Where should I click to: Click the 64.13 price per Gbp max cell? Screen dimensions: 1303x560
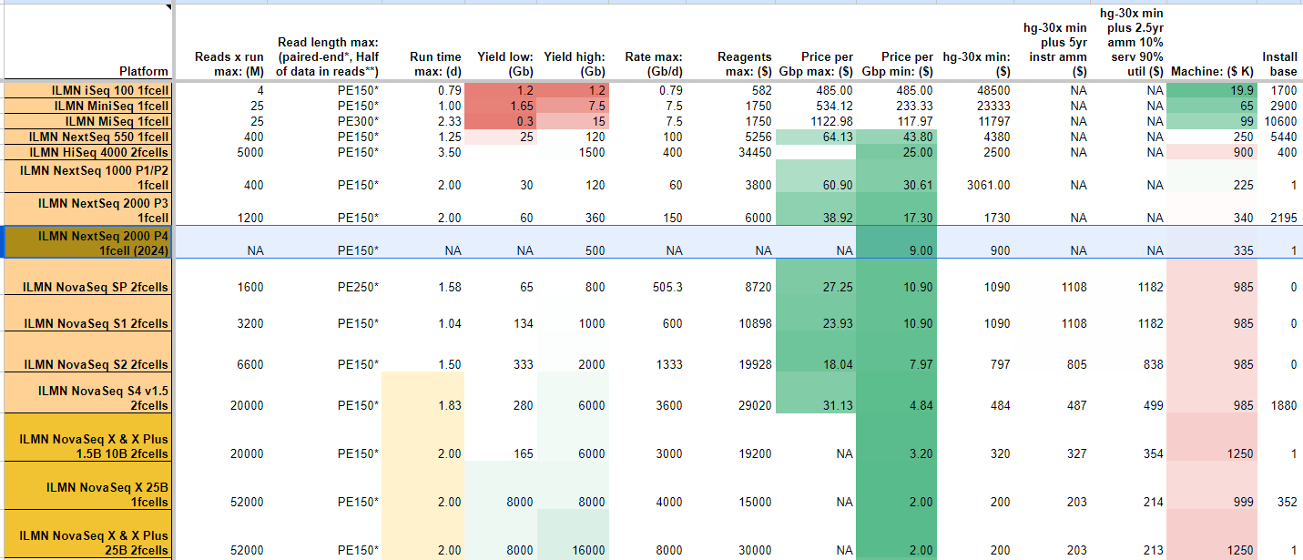[816, 137]
